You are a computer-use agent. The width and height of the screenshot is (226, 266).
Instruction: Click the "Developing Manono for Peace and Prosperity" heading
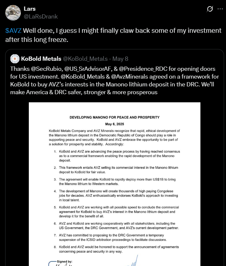[115, 117]
